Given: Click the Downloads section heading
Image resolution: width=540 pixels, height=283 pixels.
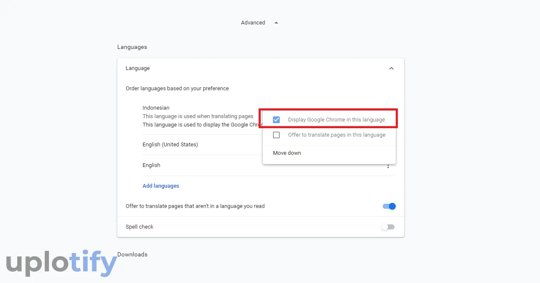Looking at the screenshot, I should [x=132, y=254].
